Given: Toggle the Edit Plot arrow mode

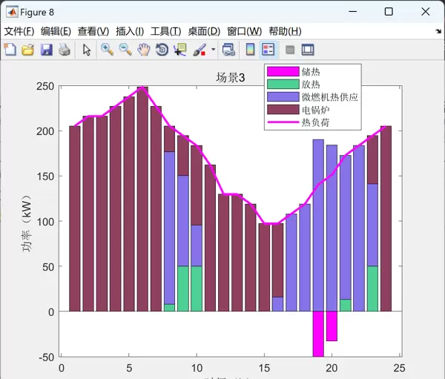Looking at the screenshot, I should coord(87,50).
